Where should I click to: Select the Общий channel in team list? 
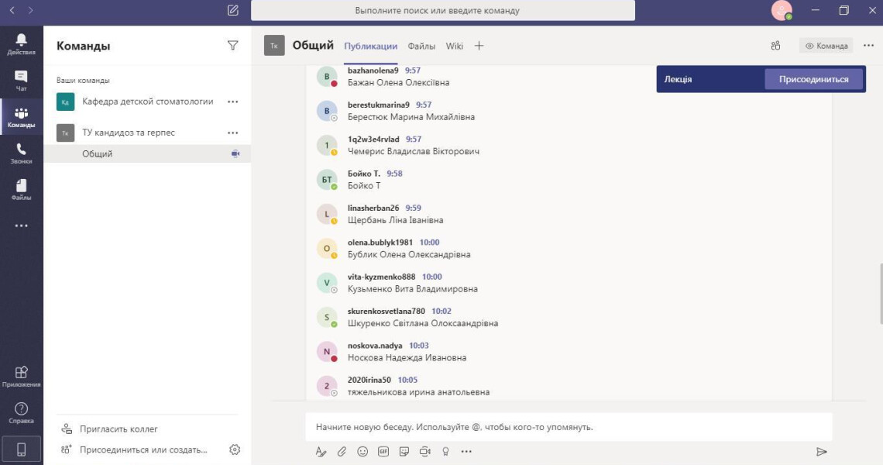pyautogui.click(x=98, y=153)
